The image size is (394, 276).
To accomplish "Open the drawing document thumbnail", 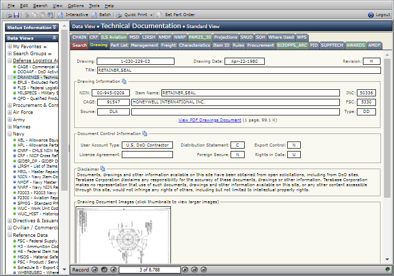I will (x=123, y=235).
